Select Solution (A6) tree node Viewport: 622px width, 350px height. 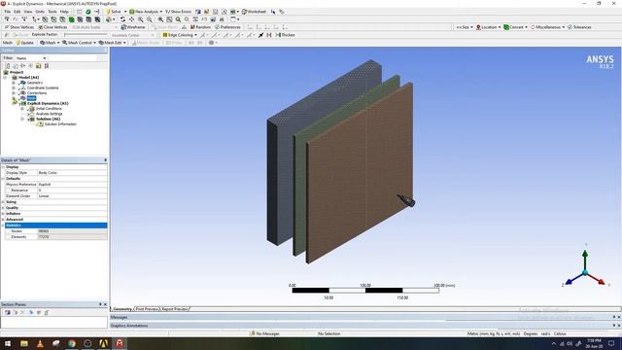48,119
